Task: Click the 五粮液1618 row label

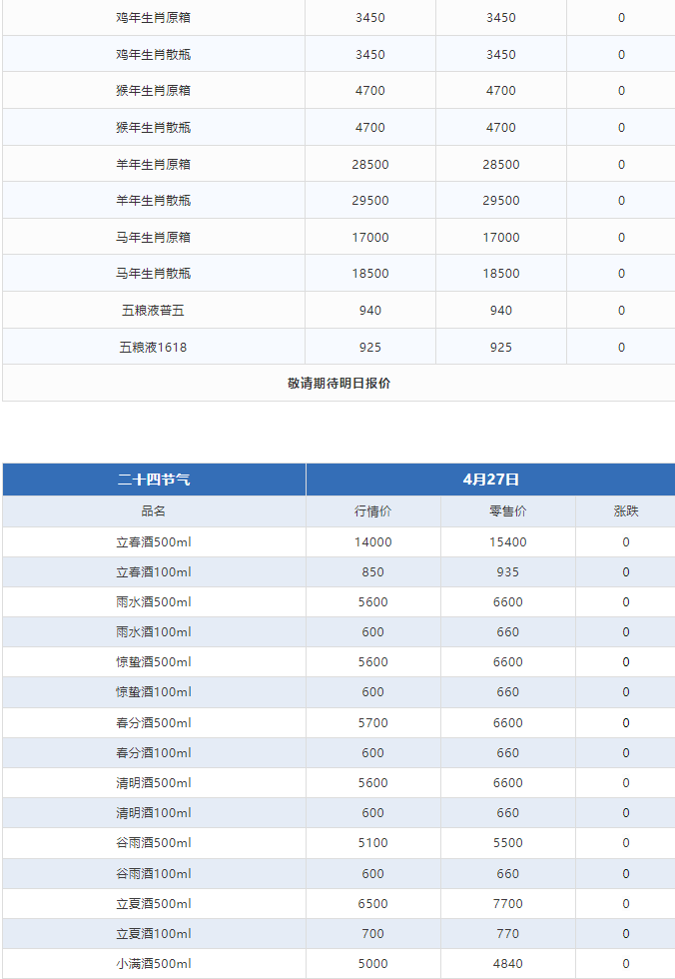Action: [154, 348]
